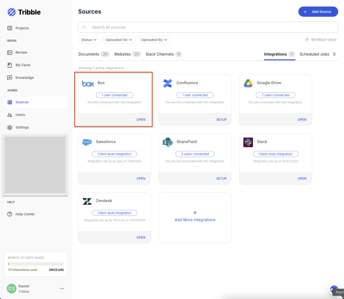Expand the Uploaded By filter dropdown

pos(154,40)
